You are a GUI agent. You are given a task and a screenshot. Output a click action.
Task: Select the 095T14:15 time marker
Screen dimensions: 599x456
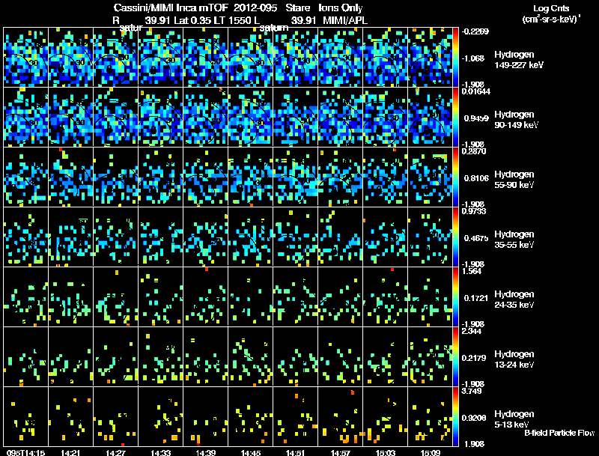pos(25,453)
